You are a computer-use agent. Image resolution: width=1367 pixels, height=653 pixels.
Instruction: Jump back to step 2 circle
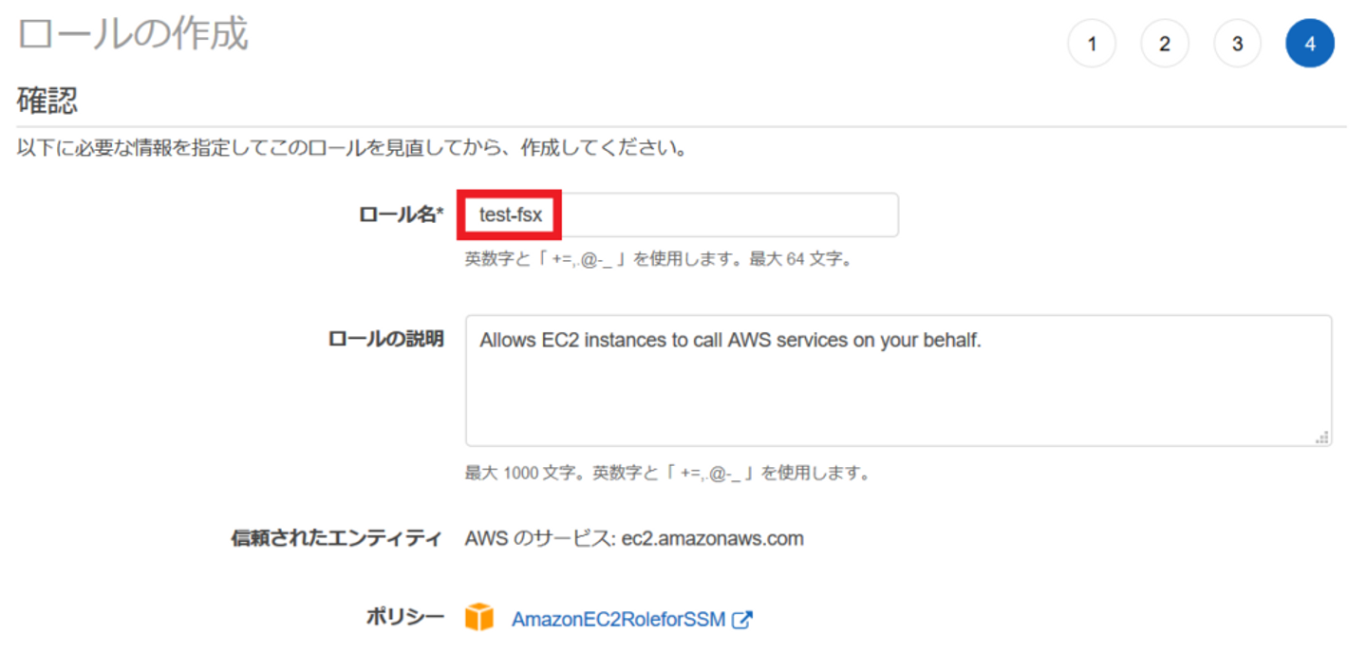pos(1165,45)
